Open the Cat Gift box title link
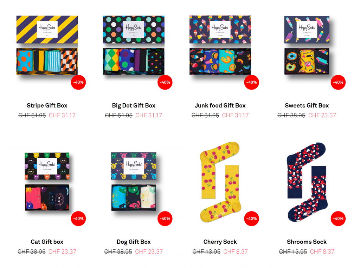Screen dimensions: 360x268 point(47,242)
